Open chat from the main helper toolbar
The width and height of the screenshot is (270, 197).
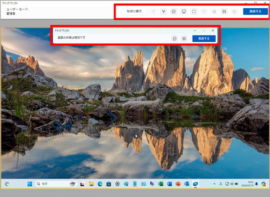[174, 12]
